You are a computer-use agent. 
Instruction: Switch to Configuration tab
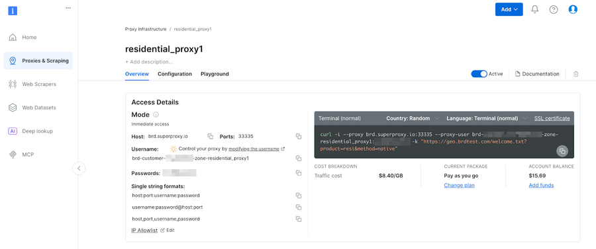click(x=175, y=74)
